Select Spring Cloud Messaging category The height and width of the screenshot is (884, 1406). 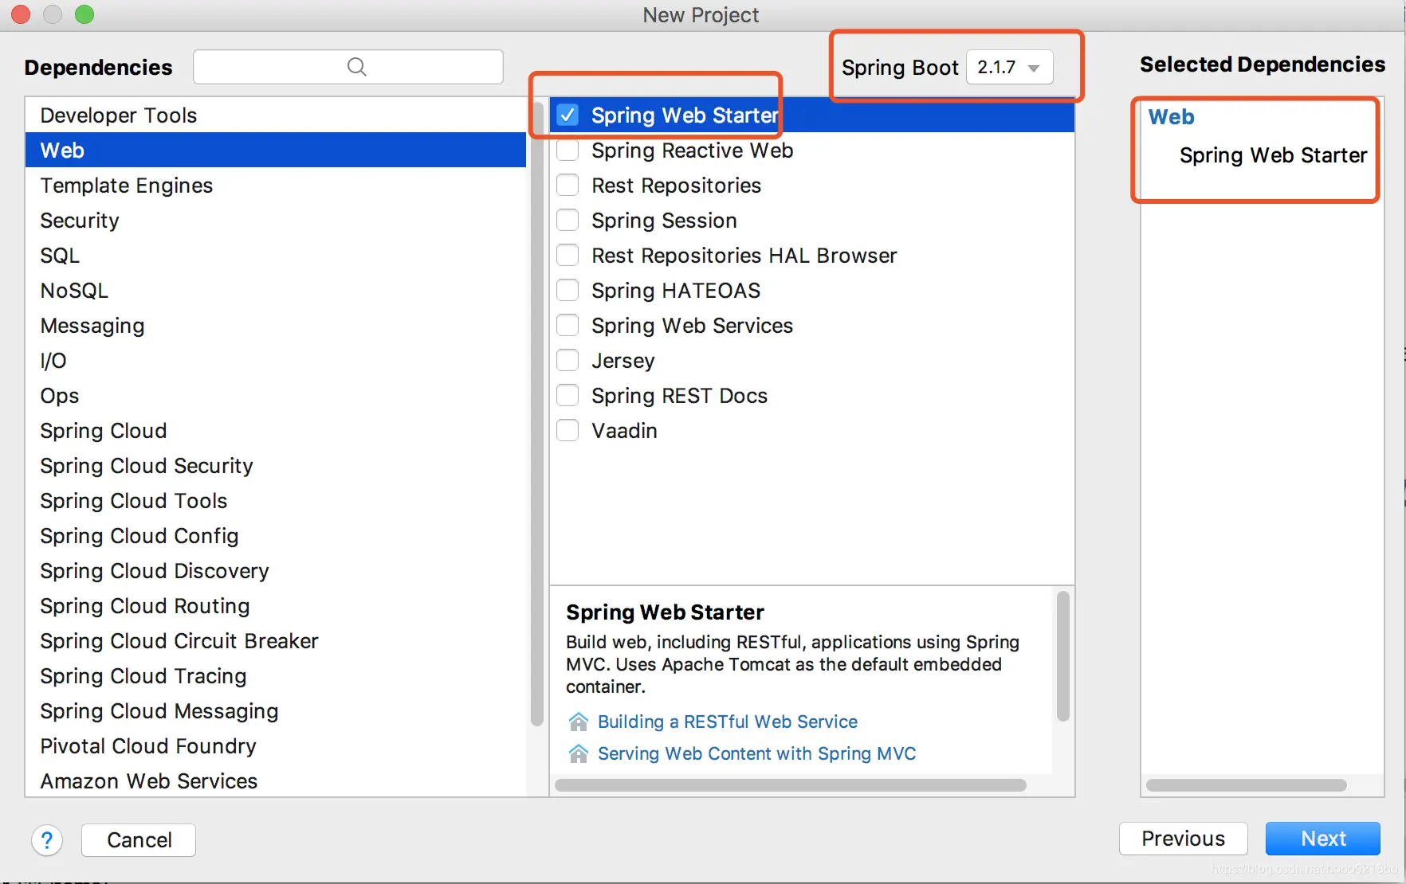click(276, 711)
